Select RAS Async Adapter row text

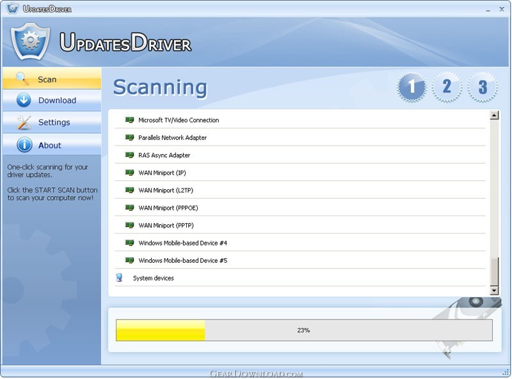(x=164, y=155)
